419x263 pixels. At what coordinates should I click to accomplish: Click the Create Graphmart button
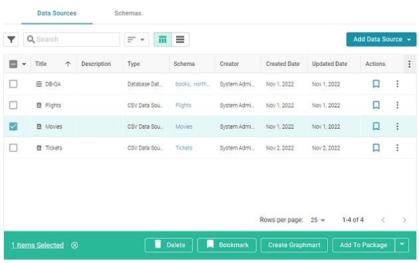click(294, 245)
